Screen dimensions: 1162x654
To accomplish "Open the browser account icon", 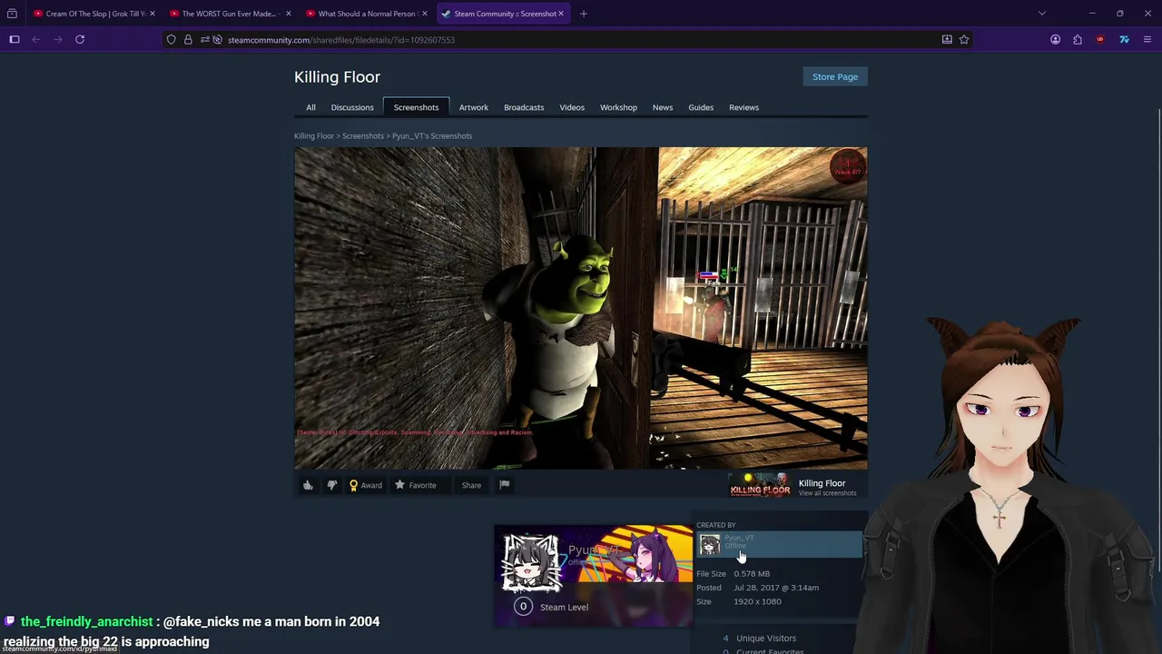I will (x=1055, y=40).
